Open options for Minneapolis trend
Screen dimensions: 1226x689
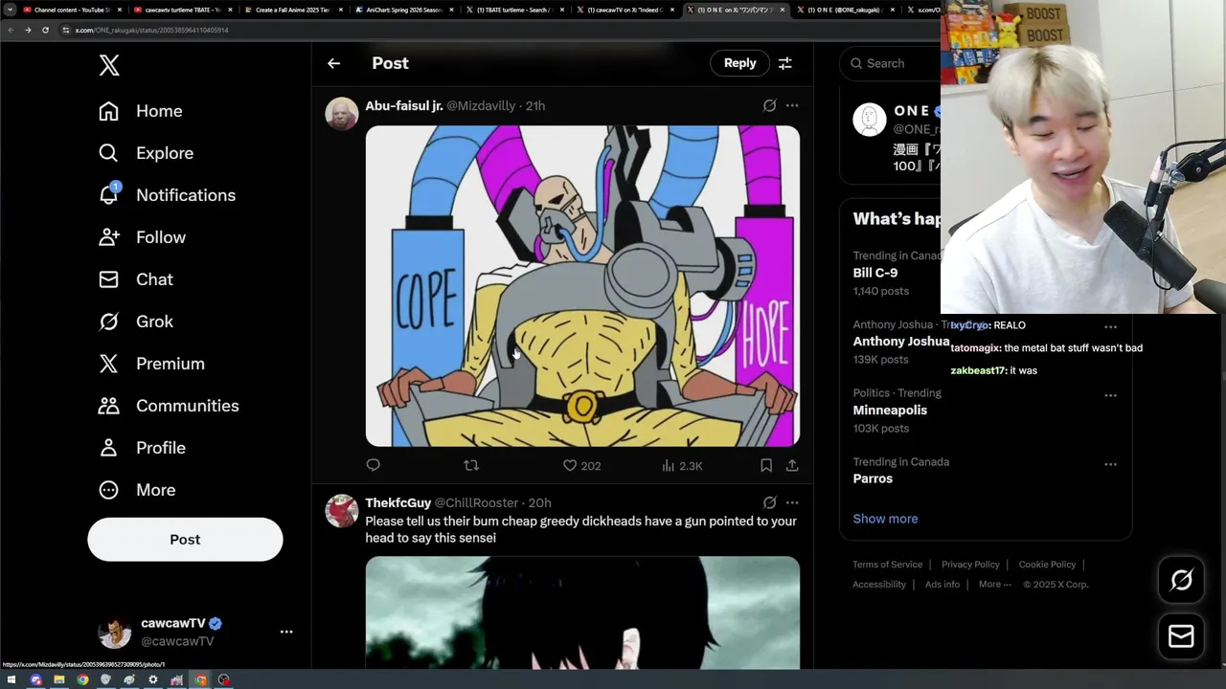click(1110, 395)
